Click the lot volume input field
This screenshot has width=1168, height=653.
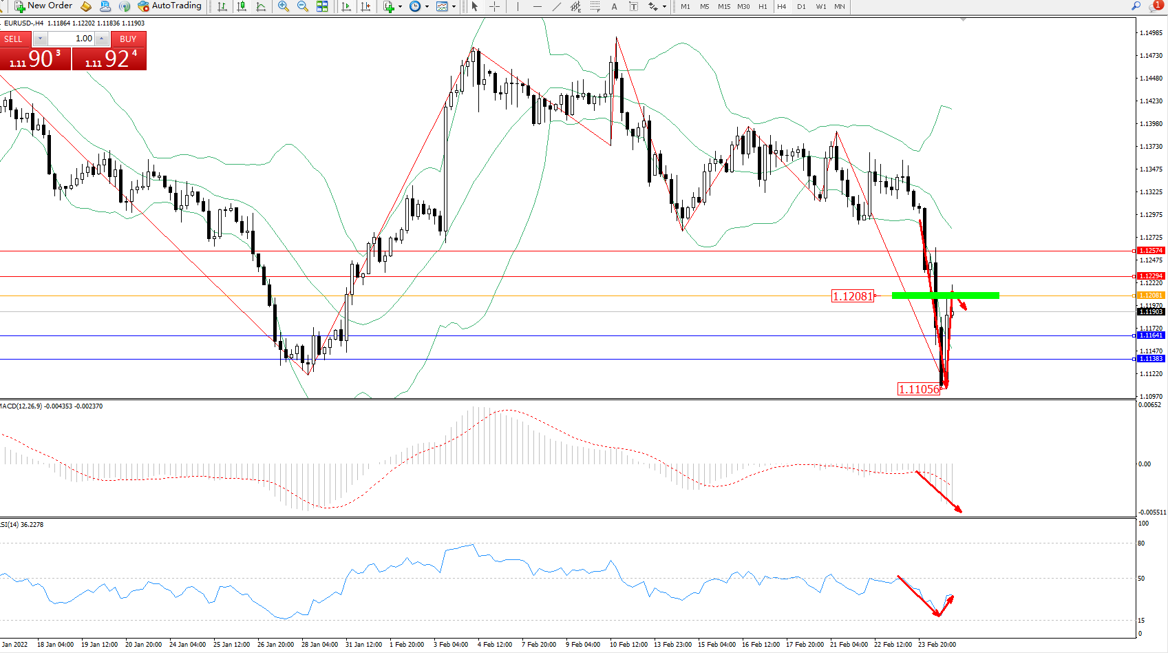(x=72, y=39)
